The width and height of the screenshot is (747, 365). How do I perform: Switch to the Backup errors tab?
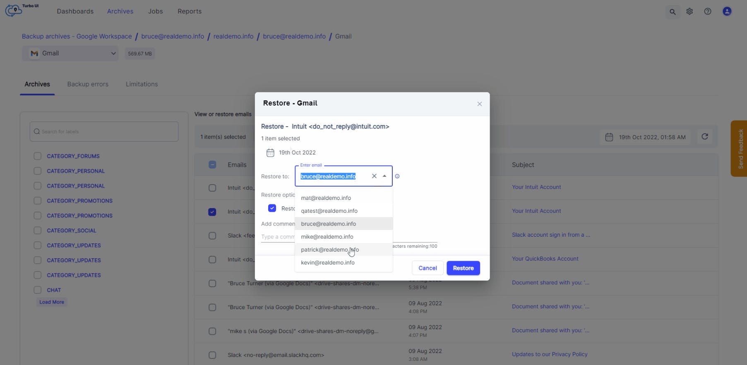point(88,84)
